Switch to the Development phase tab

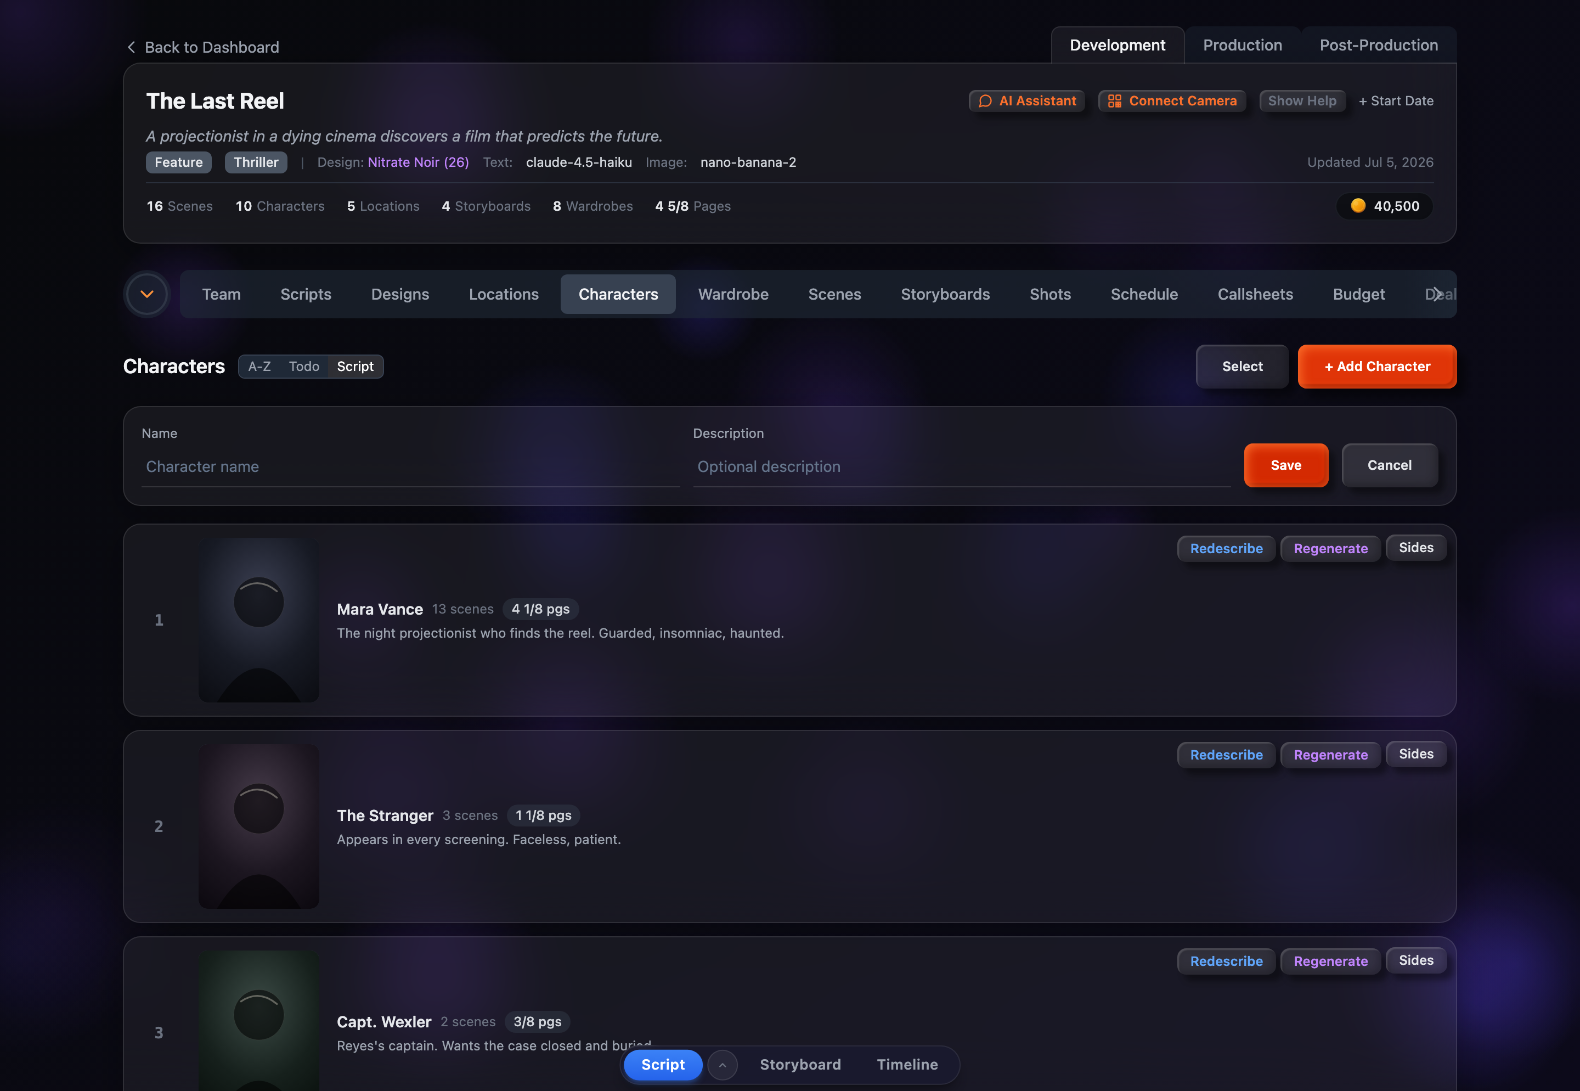point(1118,45)
